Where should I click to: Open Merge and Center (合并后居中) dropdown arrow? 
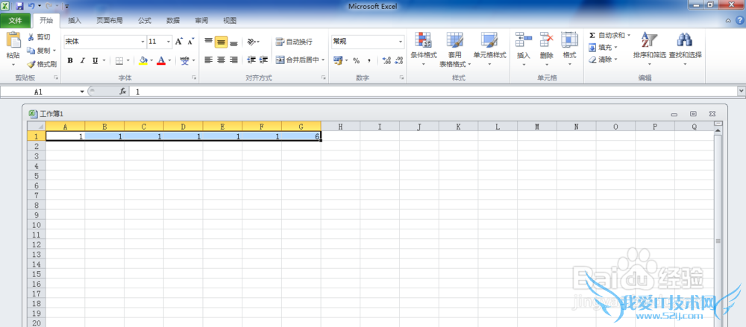323,60
